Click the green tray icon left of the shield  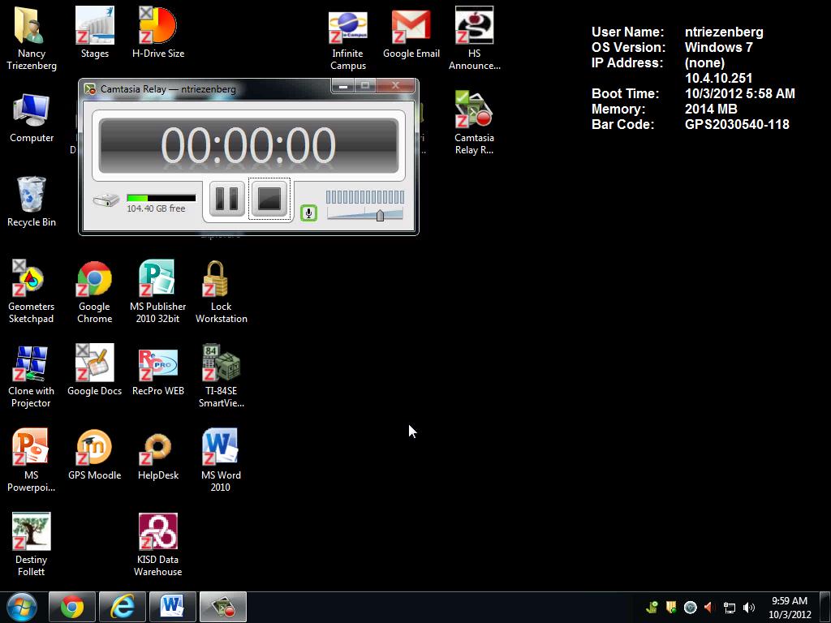coord(652,607)
